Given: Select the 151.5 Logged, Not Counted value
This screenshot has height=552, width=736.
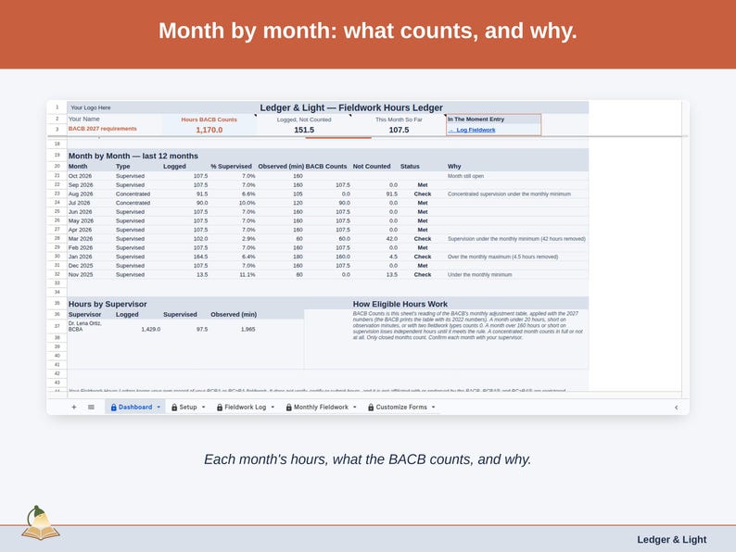Looking at the screenshot, I should pos(304,130).
